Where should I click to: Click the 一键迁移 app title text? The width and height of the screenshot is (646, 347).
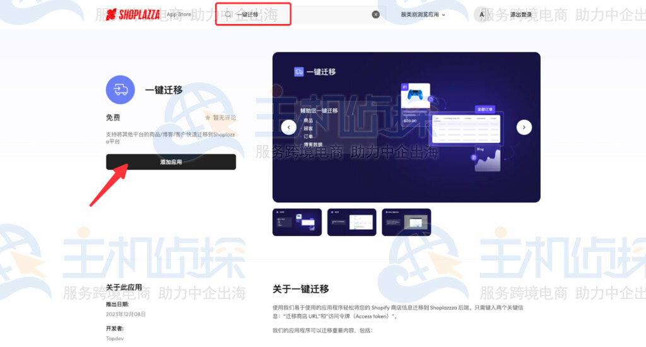click(163, 90)
